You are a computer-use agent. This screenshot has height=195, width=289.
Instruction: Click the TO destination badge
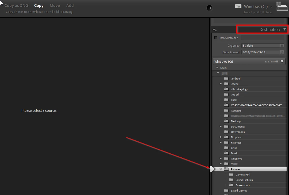click(238, 6)
